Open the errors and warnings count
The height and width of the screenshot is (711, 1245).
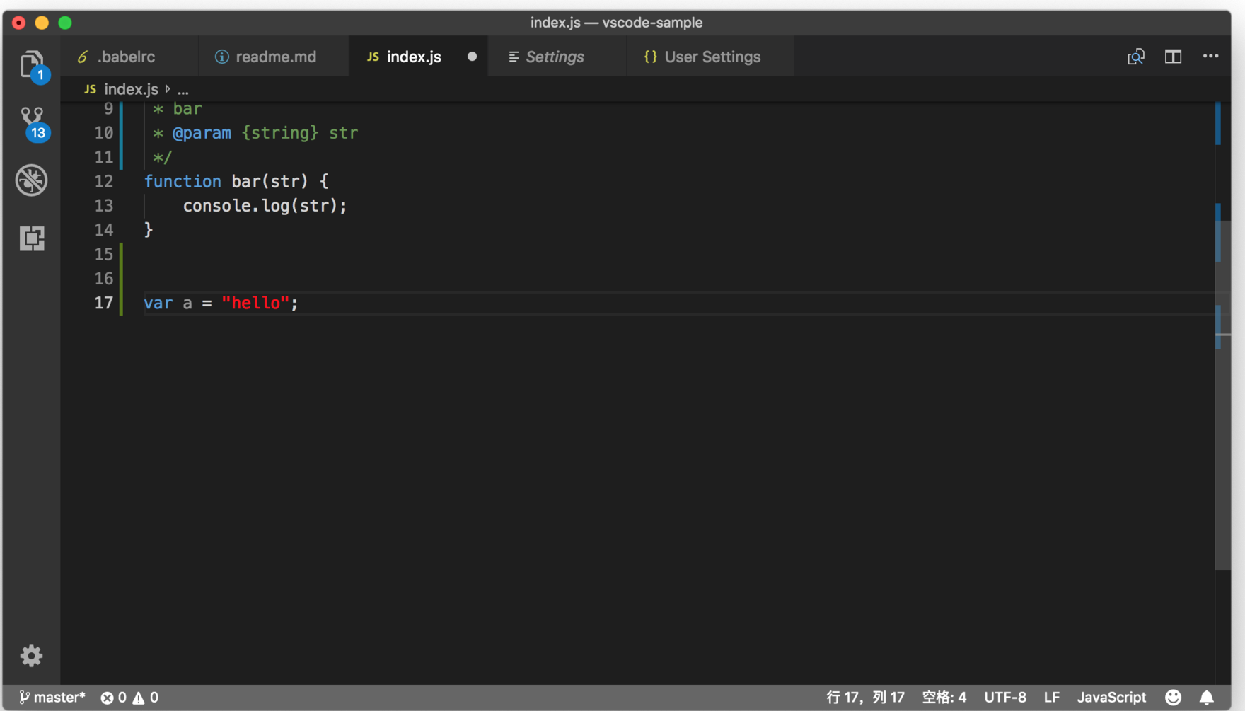(x=129, y=698)
